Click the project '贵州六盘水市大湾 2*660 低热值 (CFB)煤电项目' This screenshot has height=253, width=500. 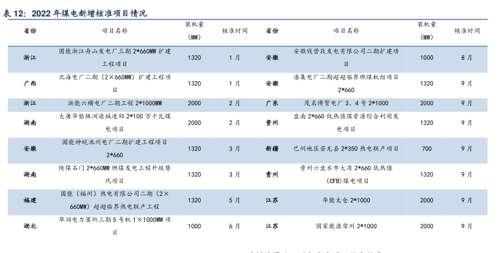(346, 174)
